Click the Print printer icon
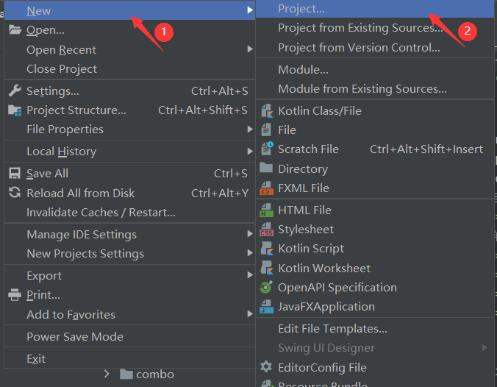 point(15,295)
